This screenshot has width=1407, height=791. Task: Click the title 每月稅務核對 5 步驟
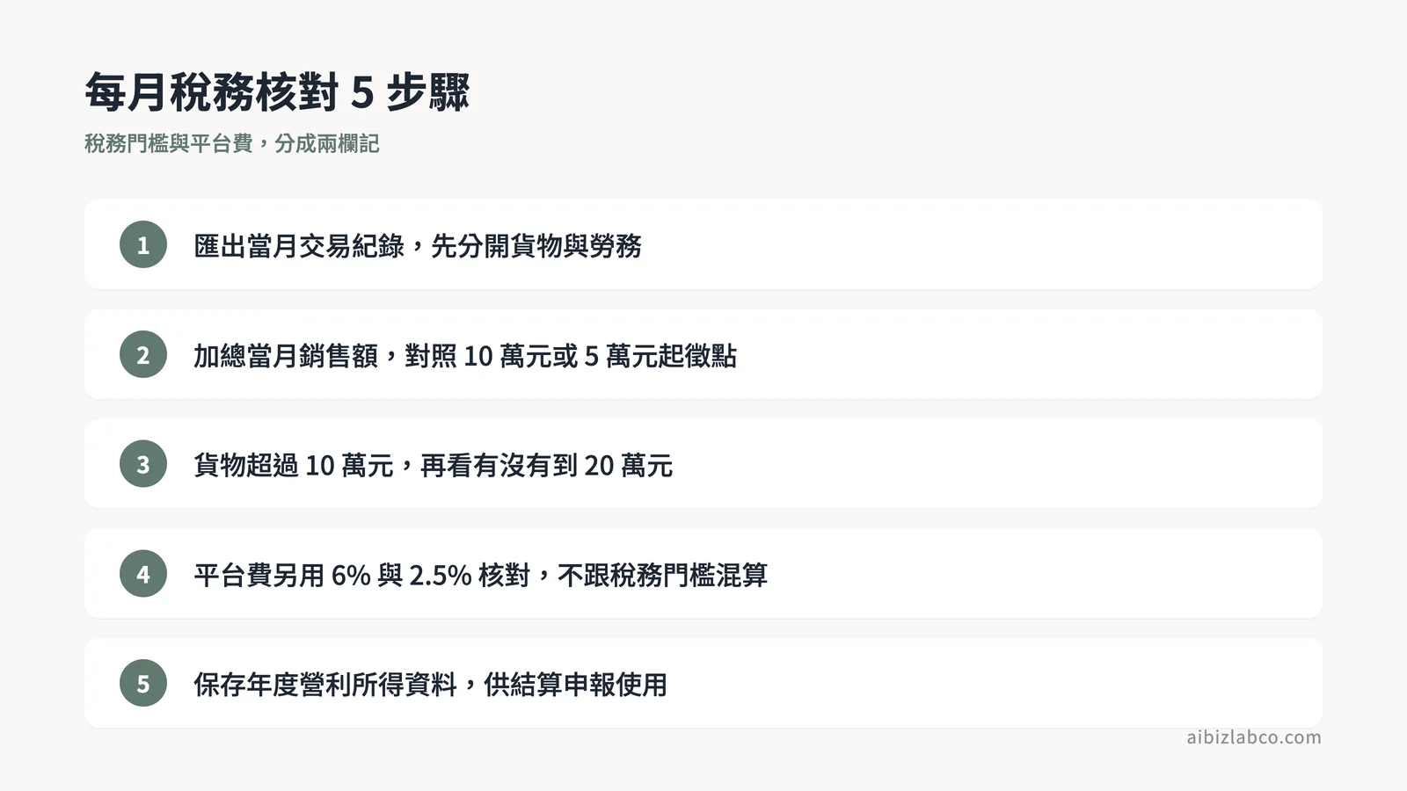(x=277, y=92)
